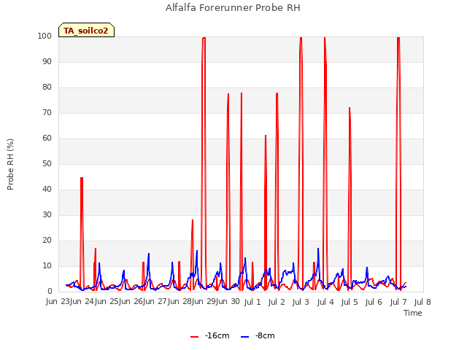Click the 10 y-axis tick label
This screenshot has height=350, width=467.
(x=47, y=265)
